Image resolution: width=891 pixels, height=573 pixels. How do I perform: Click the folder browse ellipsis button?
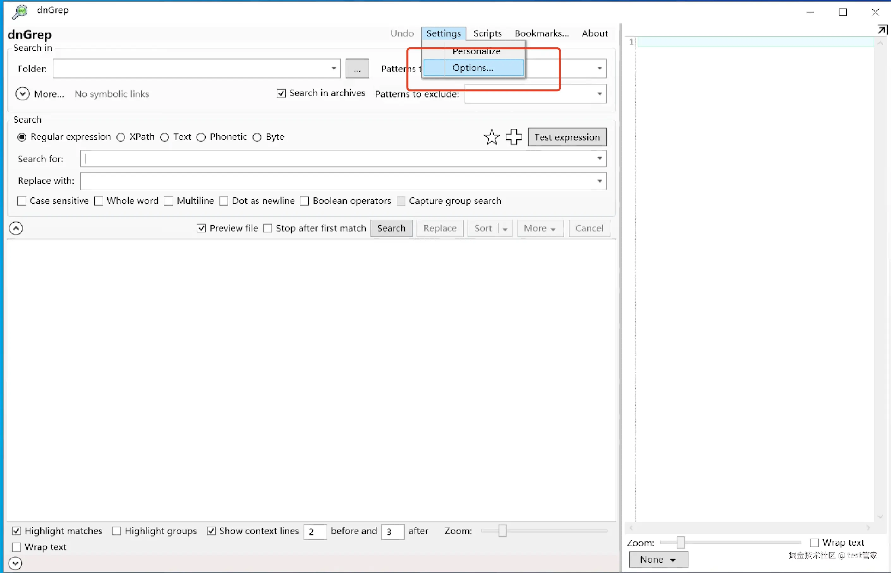pos(357,69)
